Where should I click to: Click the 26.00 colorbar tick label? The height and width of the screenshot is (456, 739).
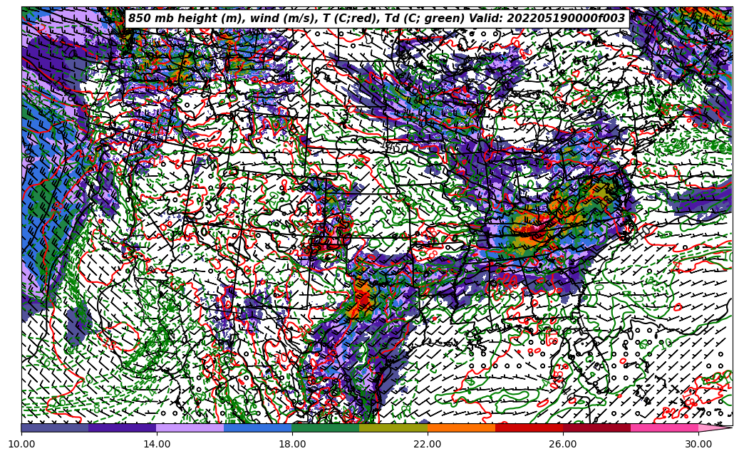[563, 444]
